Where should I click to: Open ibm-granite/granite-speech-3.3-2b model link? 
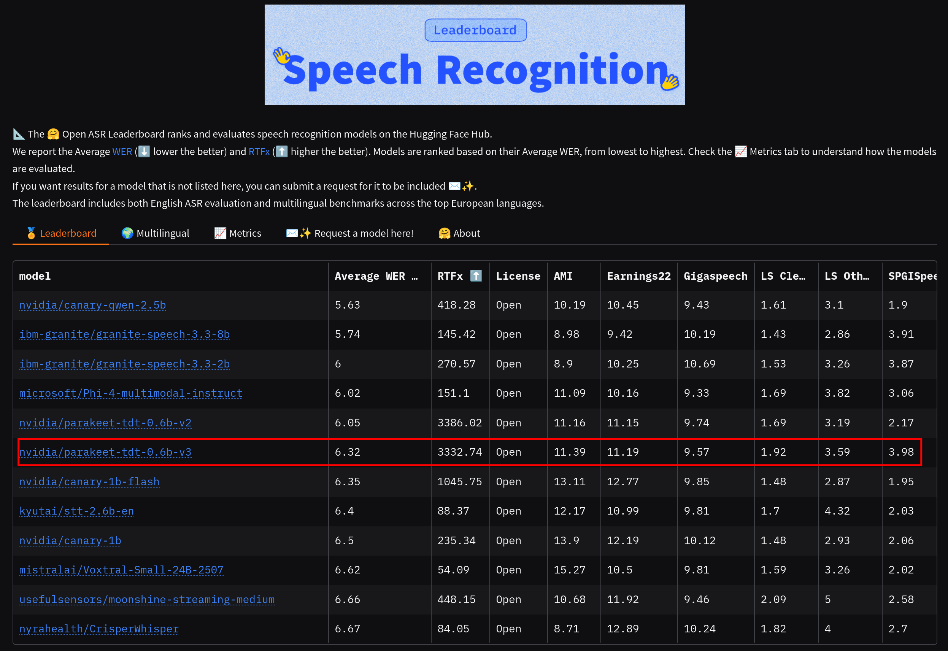coord(124,364)
